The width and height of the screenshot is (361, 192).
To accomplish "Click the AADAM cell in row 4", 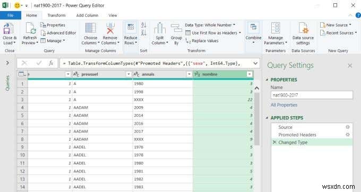I will tap(102, 107).
